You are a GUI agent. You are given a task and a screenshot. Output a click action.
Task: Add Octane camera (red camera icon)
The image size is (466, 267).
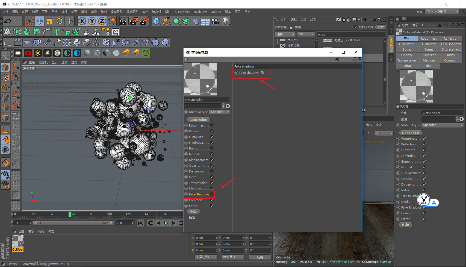click(x=28, y=53)
